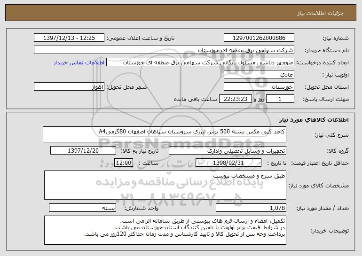
Task: Click the unit field showing بسته
Action: [82, 208]
